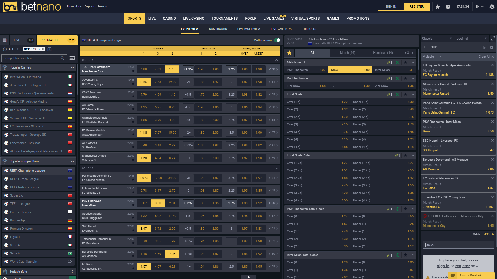Open the Decimal odds format dropdown
Viewport: 497px width, 279px height.
click(x=471, y=39)
